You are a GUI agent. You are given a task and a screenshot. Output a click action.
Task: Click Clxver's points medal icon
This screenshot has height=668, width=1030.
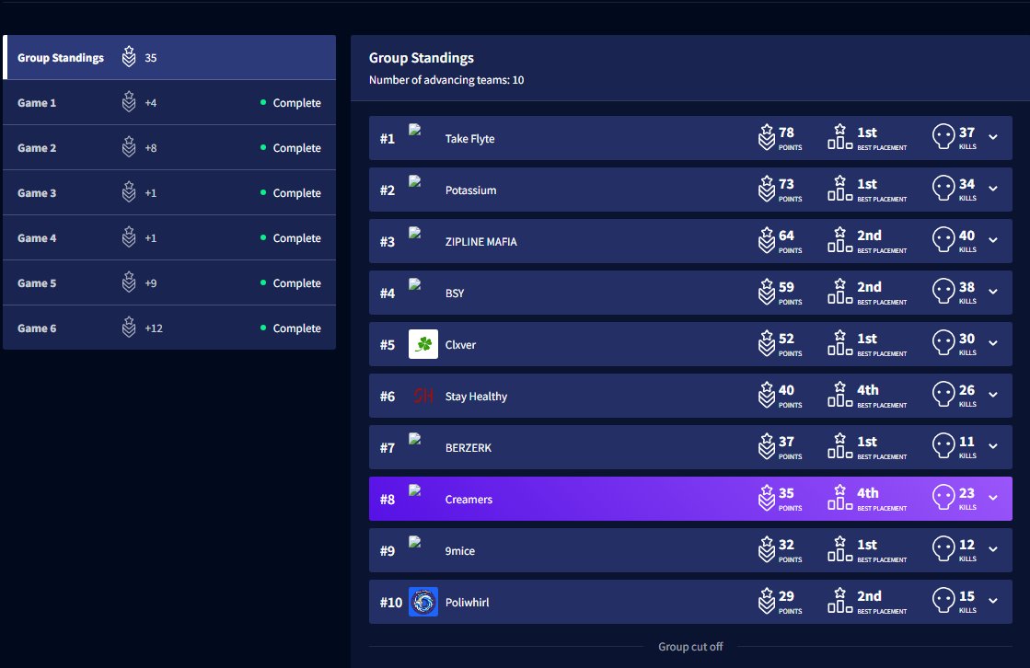tap(767, 343)
